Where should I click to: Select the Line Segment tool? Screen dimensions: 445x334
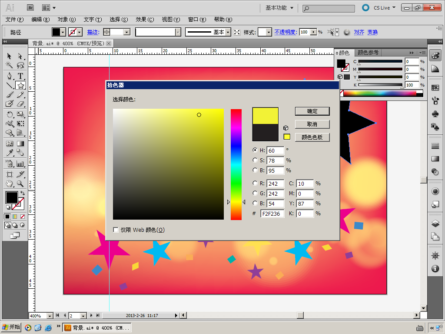(x=9, y=85)
